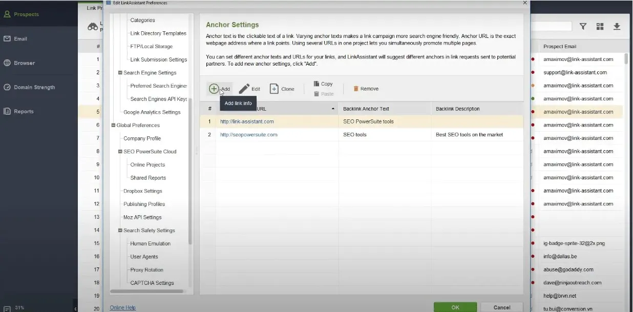Collapse the Search Safety Settings tree node

120,231
